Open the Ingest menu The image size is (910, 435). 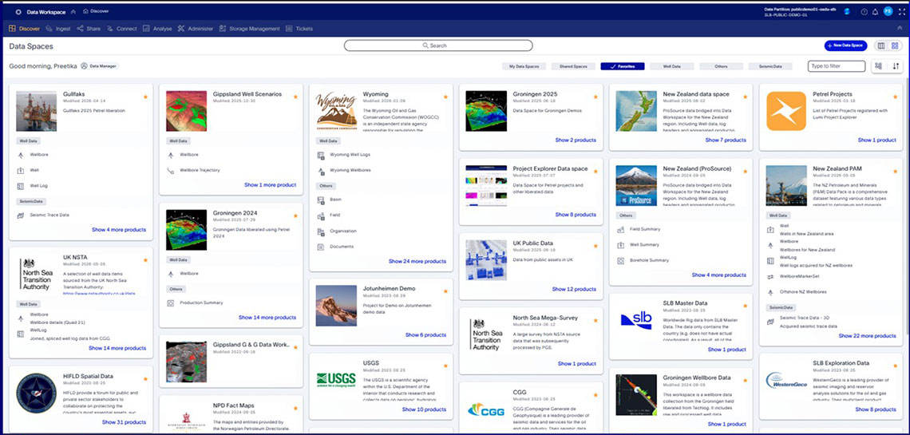58,29
